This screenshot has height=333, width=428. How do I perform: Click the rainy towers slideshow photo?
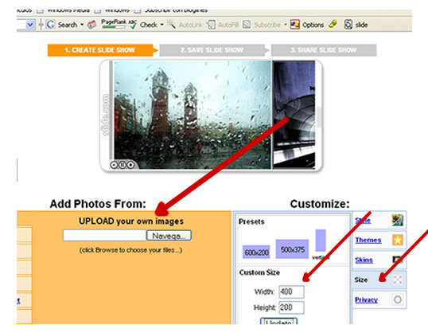(x=193, y=115)
